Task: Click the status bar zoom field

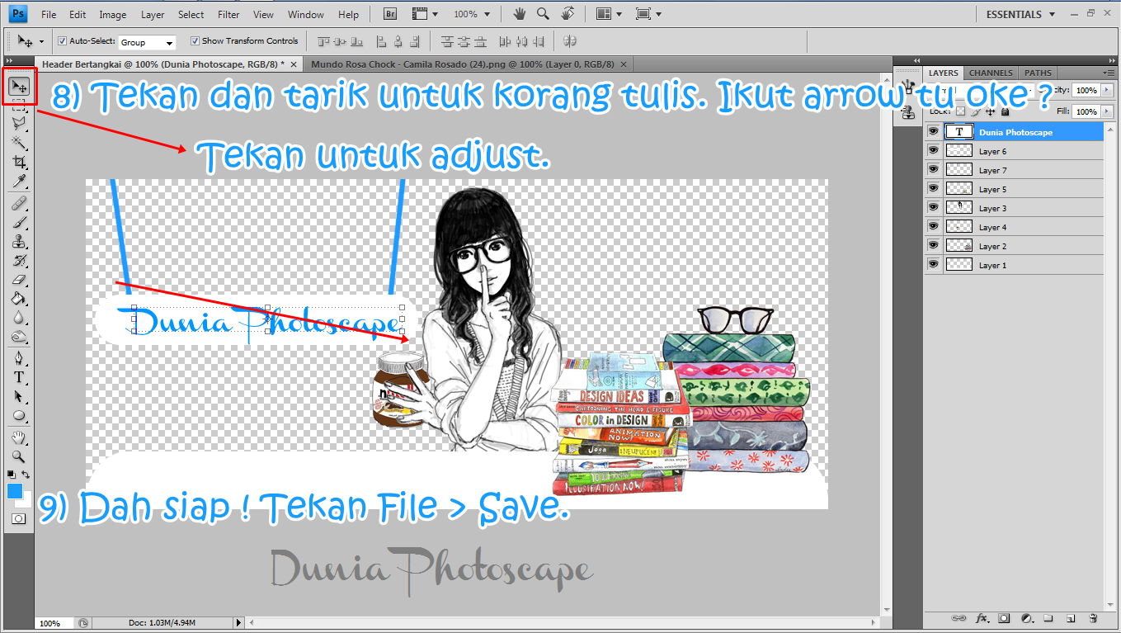Action: coord(55,623)
